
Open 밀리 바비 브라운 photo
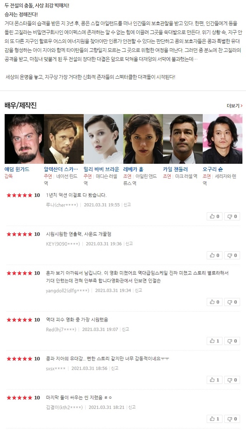(103, 139)
